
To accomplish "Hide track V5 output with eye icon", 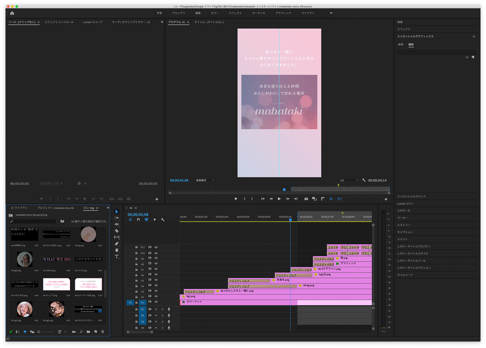I will pyautogui.click(x=156, y=280).
